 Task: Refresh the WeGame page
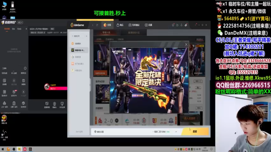pos(97,25)
